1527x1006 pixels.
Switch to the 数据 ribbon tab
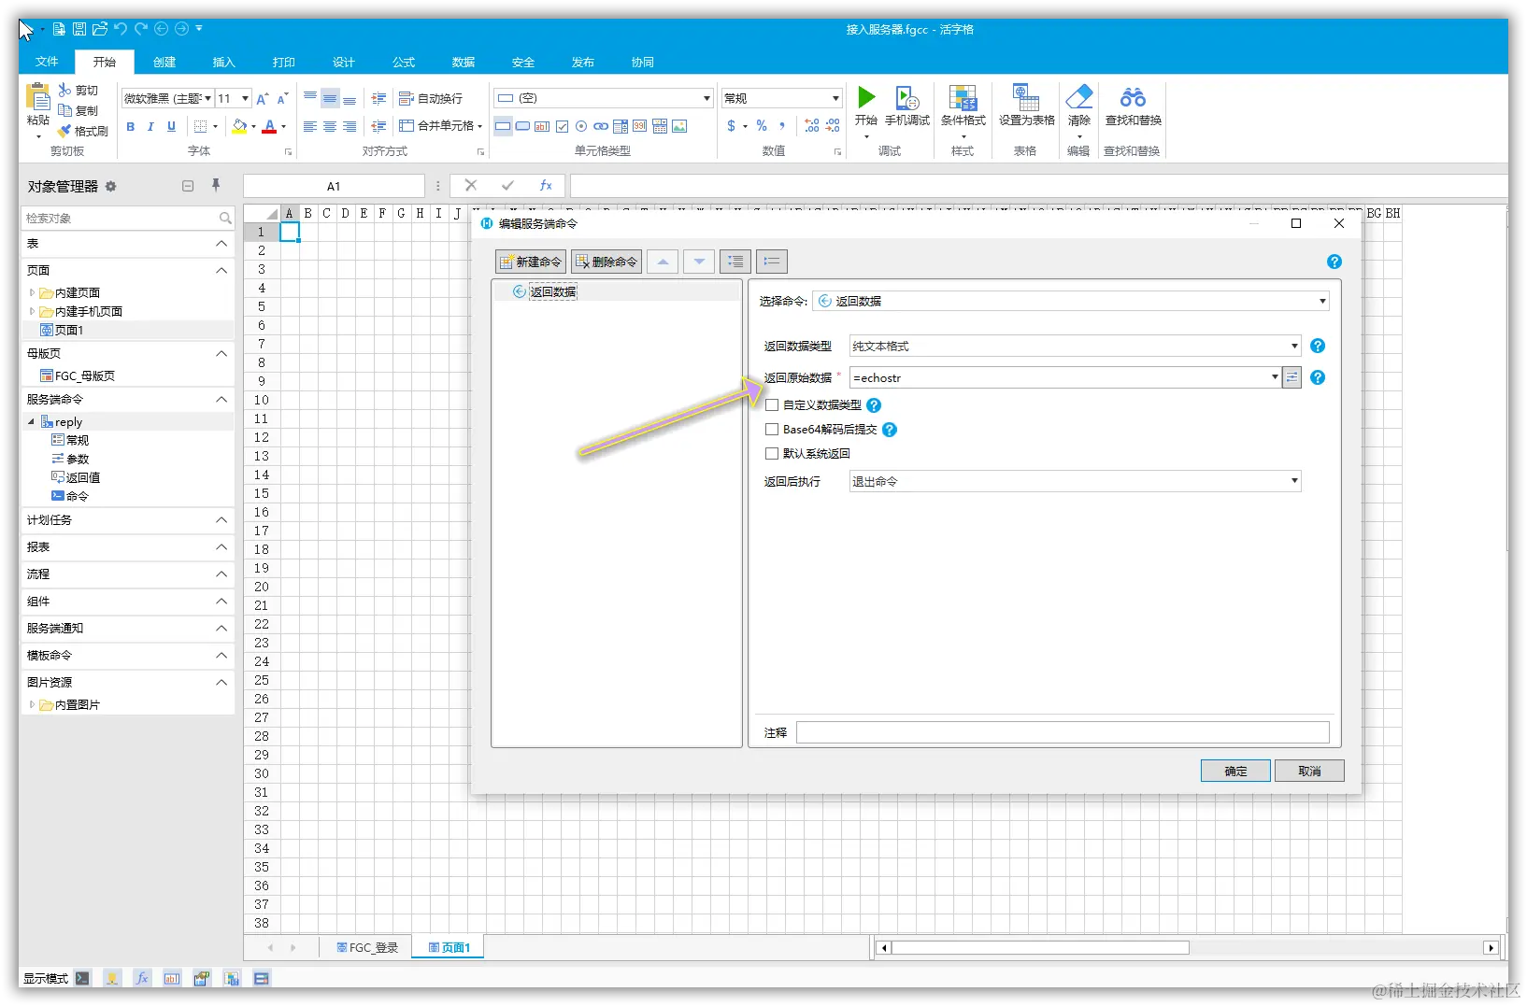pos(464,63)
